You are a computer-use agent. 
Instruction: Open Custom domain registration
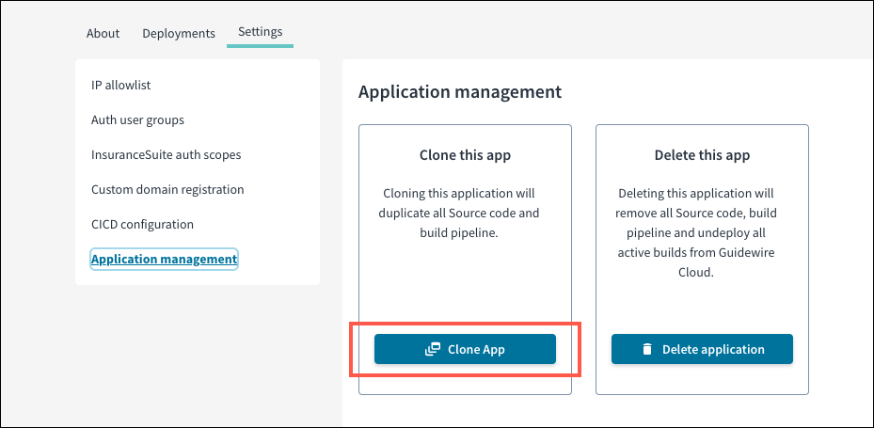tap(167, 189)
